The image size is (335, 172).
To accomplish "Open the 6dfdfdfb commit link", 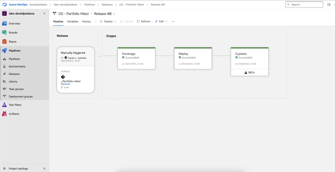I will [x=65, y=84].
